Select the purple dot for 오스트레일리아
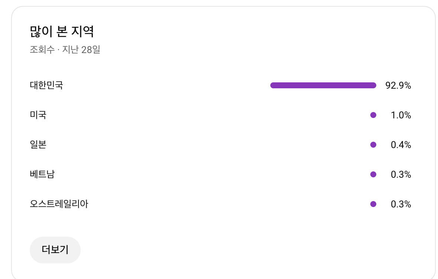The width and height of the screenshot is (438, 279). point(373,204)
